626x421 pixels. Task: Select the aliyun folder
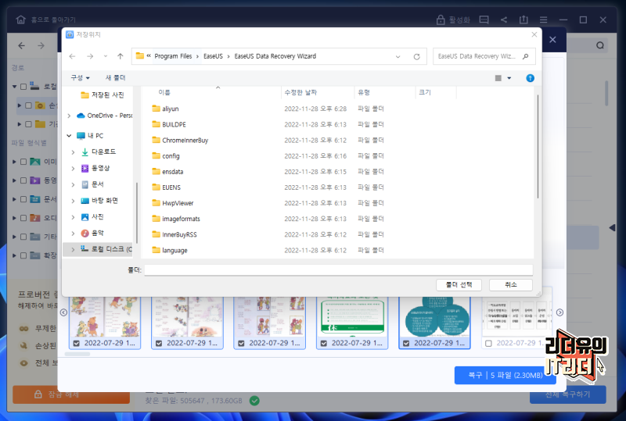pos(171,109)
